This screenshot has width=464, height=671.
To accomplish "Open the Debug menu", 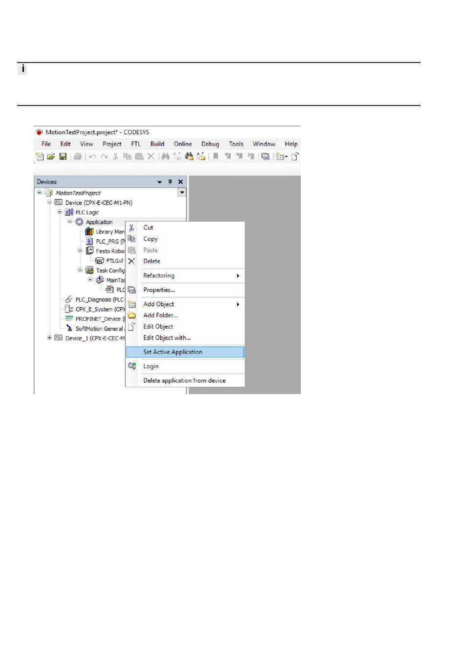I will click(210, 144).
